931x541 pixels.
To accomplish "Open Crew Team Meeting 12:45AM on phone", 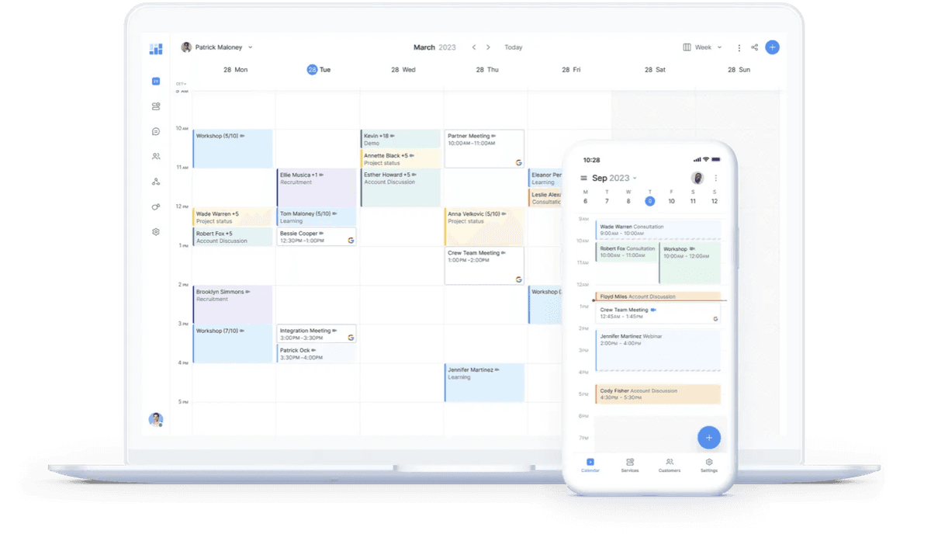I will [x=658, y=313].
